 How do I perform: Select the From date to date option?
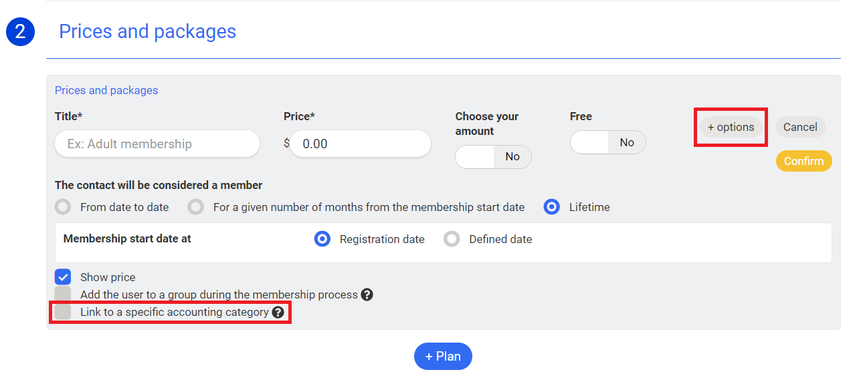[63, 207]
